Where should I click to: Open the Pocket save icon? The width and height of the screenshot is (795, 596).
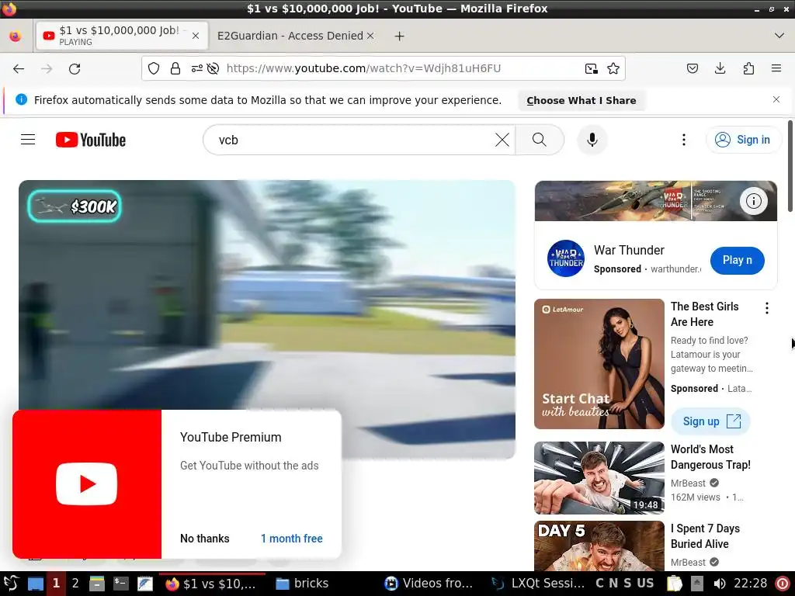(693, 68)
